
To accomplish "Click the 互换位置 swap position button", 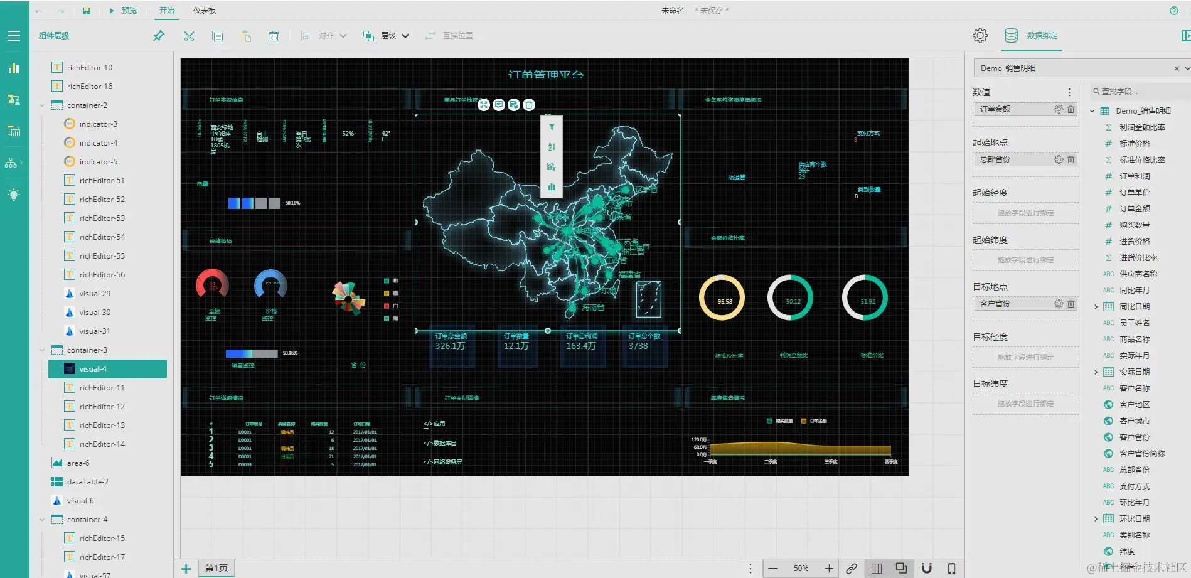I will 449,36.
